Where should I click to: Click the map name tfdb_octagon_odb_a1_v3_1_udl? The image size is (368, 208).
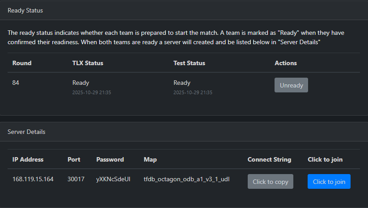click(186, 179)
